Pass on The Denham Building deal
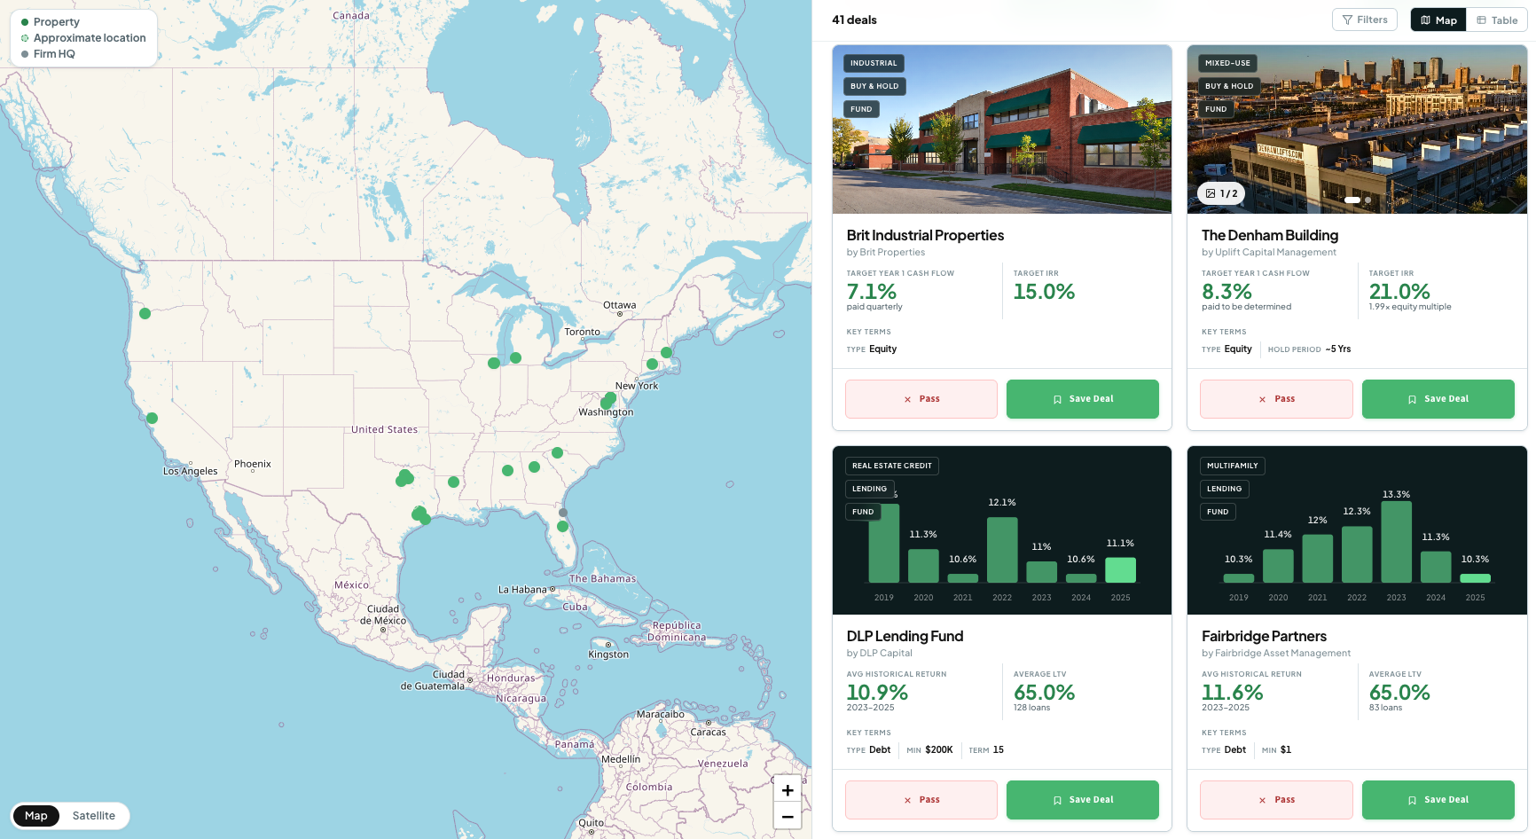Screen dimensions: 1536x839 (x=1276, y=399)
